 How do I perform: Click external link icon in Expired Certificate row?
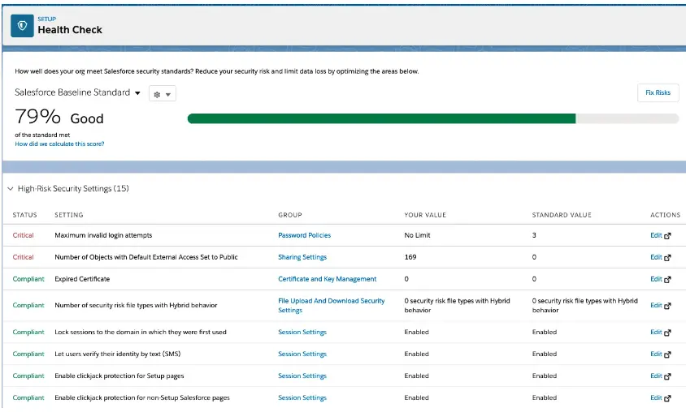667,280
